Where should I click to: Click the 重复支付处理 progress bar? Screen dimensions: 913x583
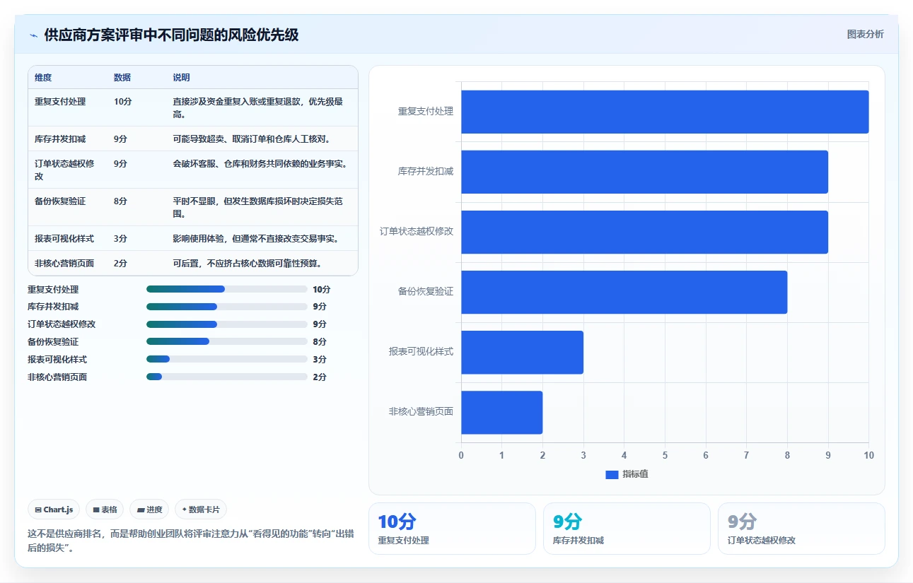click(x=226, y=289)
